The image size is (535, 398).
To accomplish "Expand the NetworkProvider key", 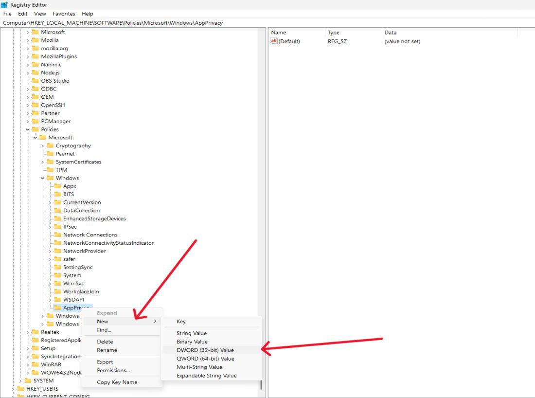I will (50, 251).
